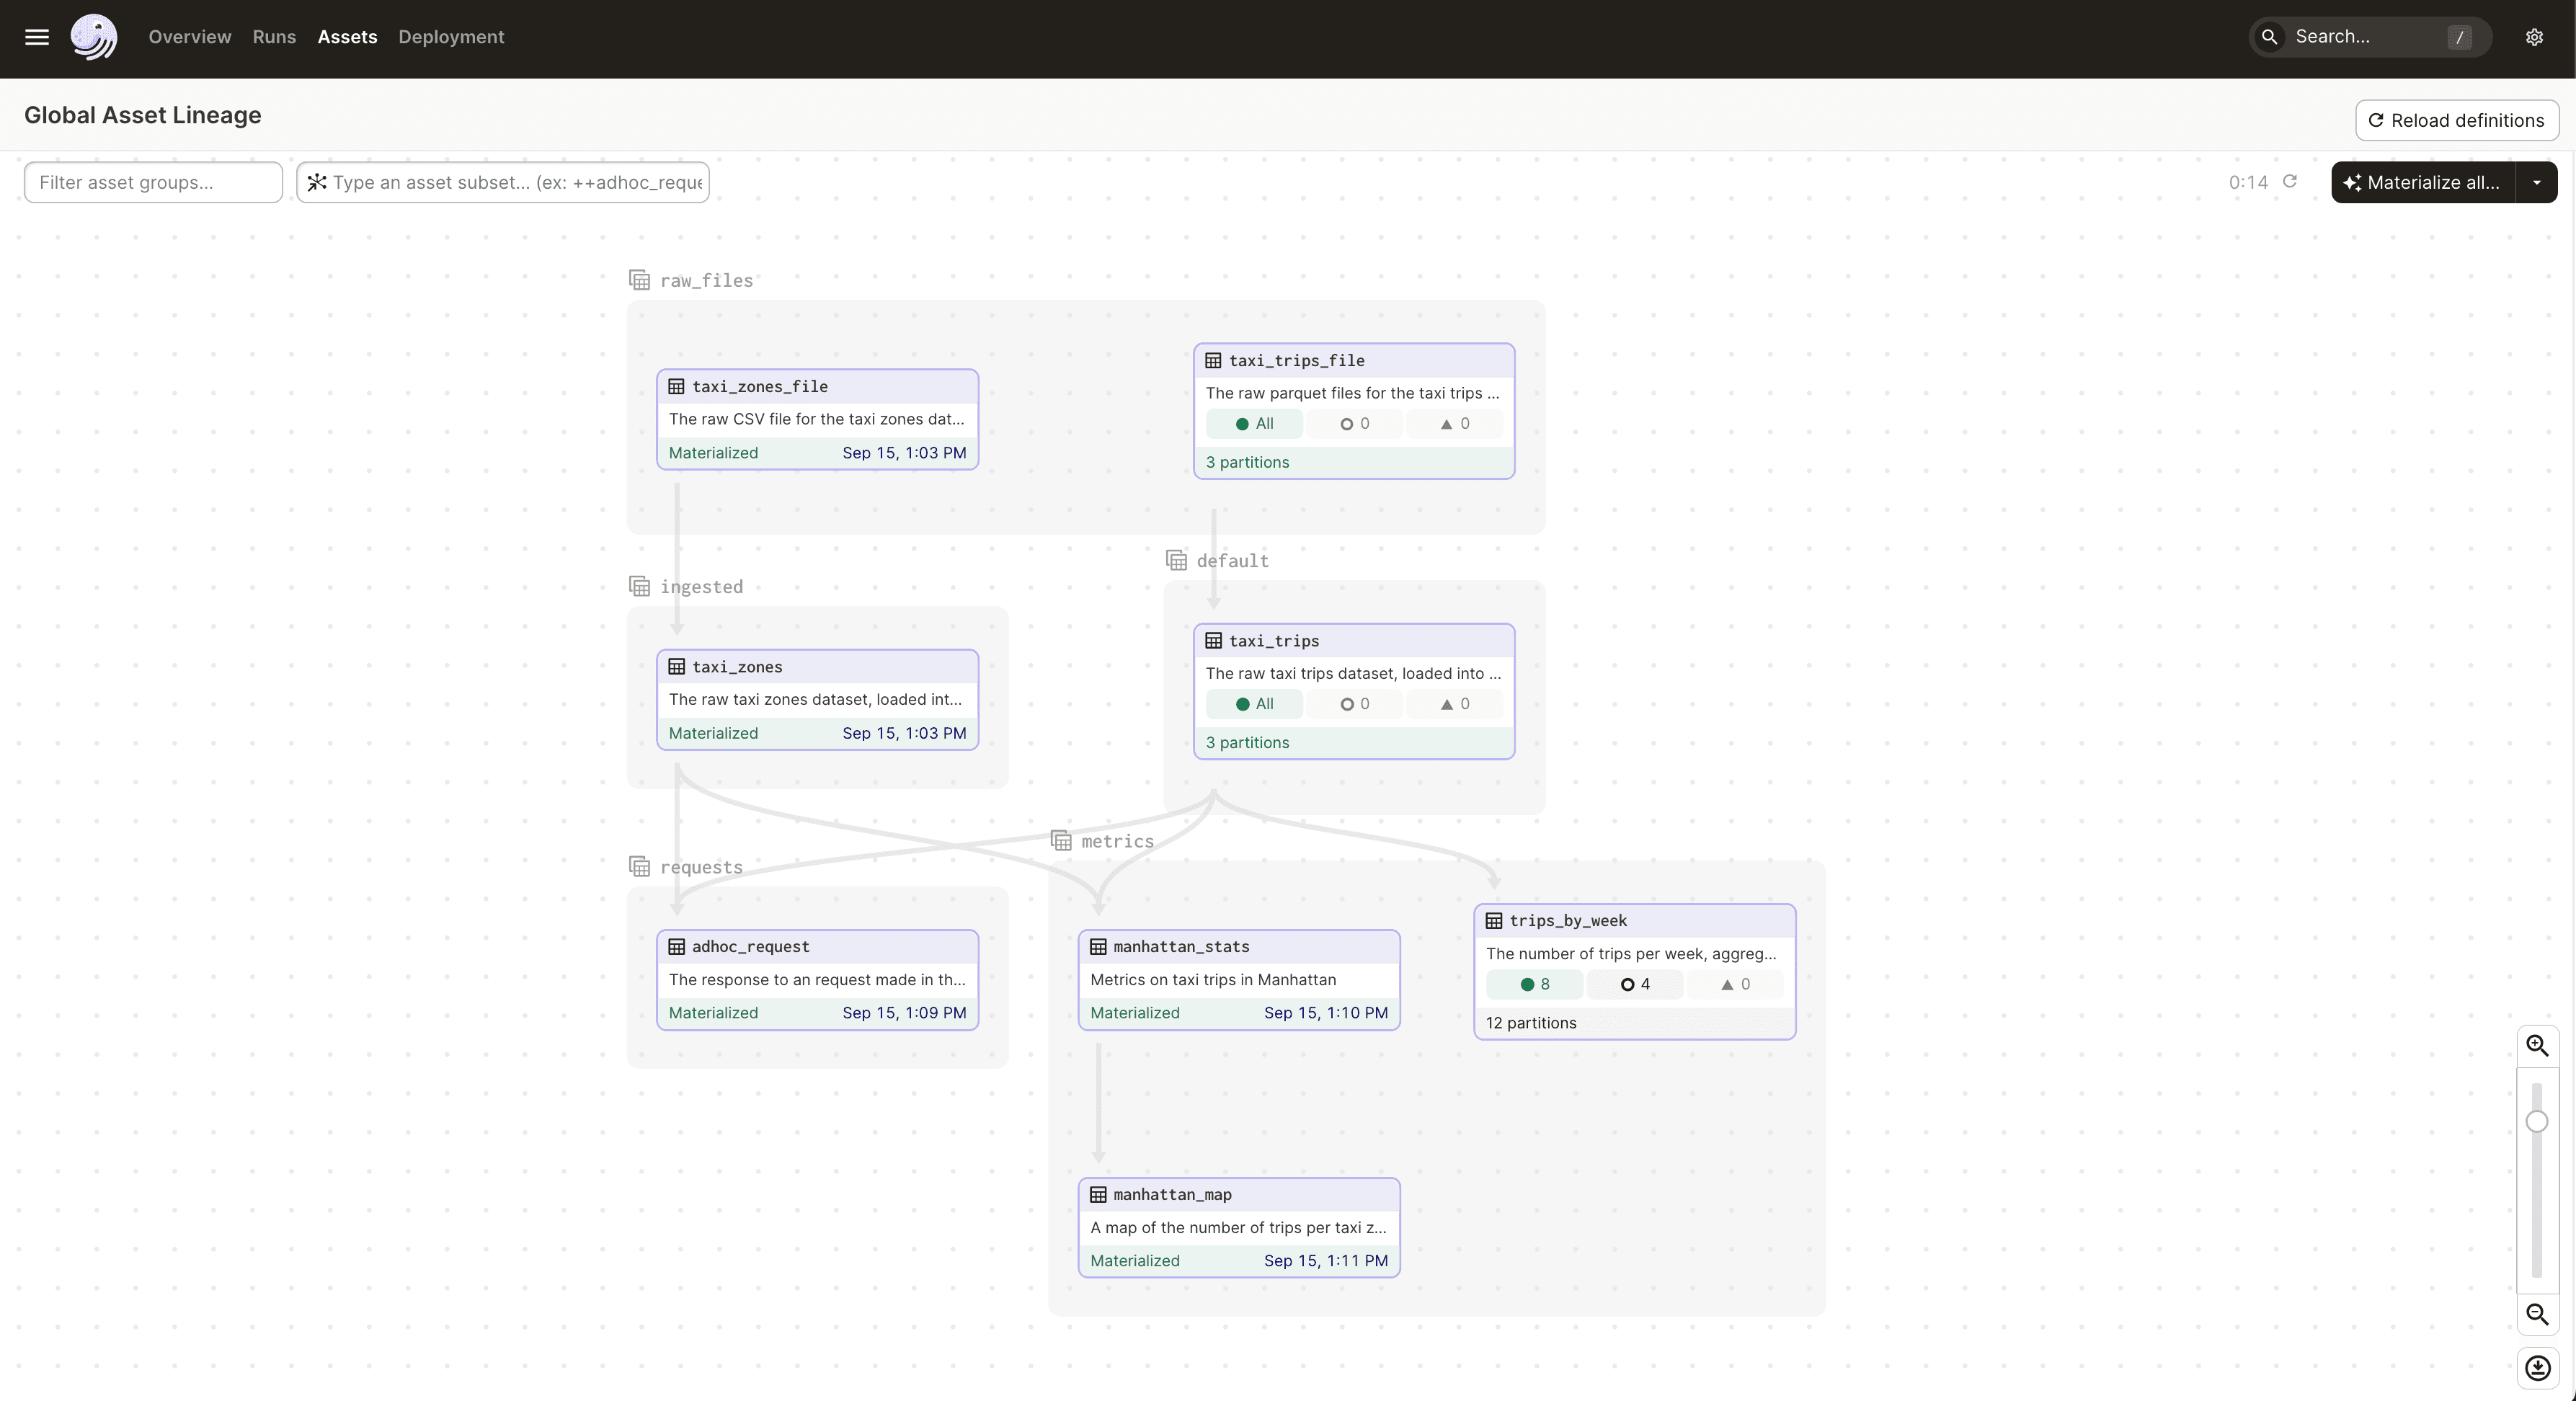The width and height of the screenshot is (2576, 1401).
Task: Switch to the Runs tab
Action: pyautogui.click(x=273, y=37)
